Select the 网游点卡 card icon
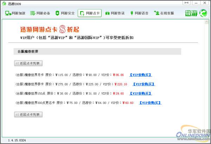The height and width of the screenshot is (144, 211). coord(82,13)
